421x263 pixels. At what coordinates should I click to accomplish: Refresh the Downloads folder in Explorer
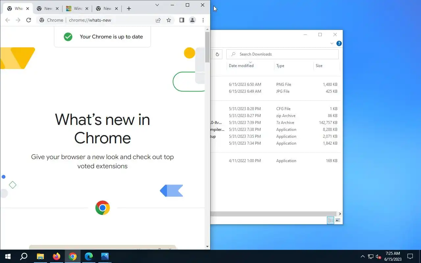pos(217,54)
